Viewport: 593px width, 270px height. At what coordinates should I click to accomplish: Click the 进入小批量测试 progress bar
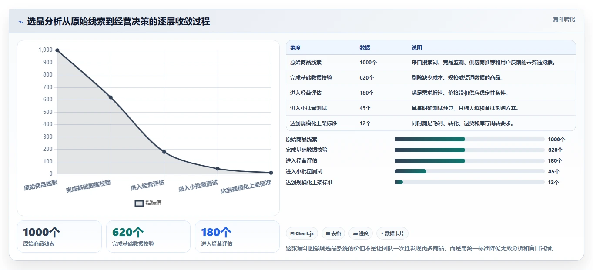[469, 172]
